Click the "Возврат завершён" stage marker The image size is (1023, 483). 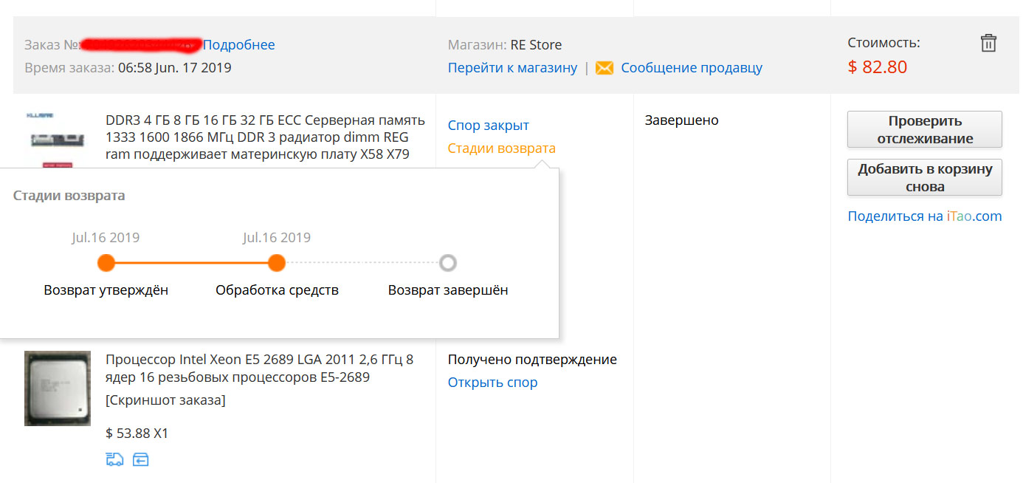447,263
